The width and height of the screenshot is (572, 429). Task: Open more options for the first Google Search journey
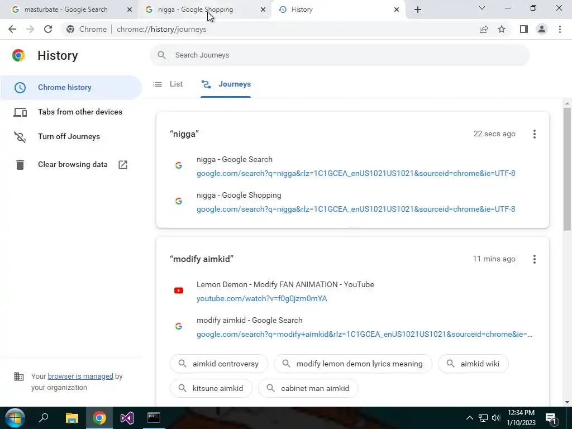pyautogui.click(x=535, y=134)
